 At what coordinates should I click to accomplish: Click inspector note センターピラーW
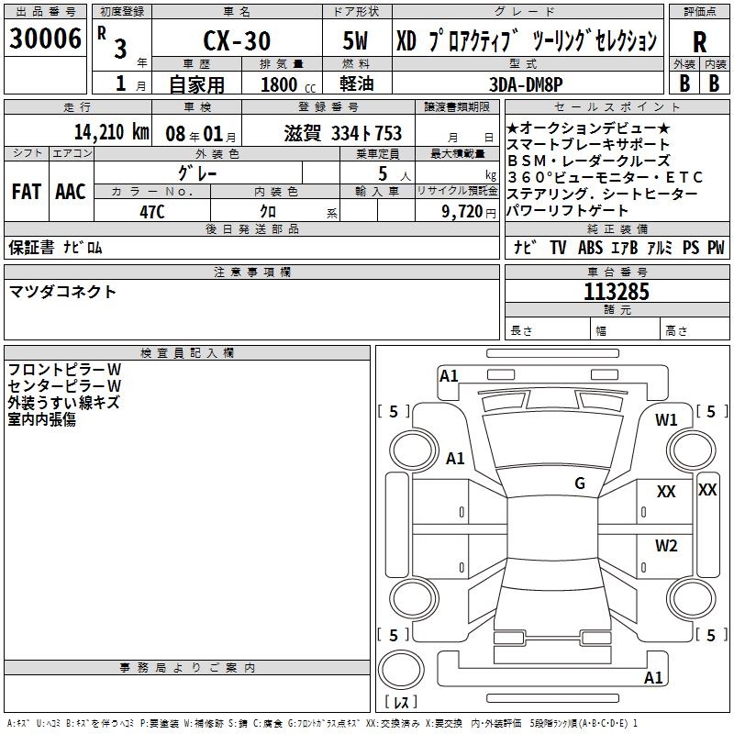point(64,386)
